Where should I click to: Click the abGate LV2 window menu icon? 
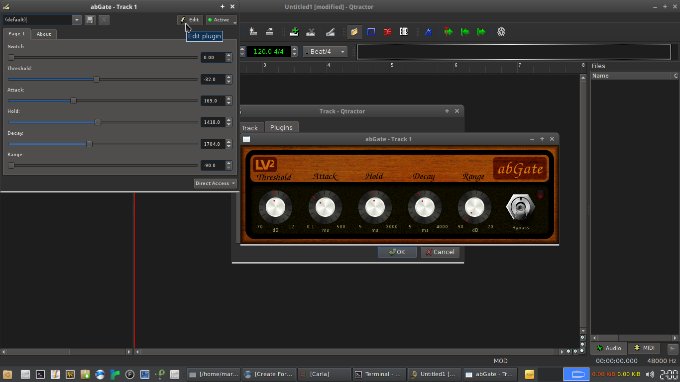point(246,139)
